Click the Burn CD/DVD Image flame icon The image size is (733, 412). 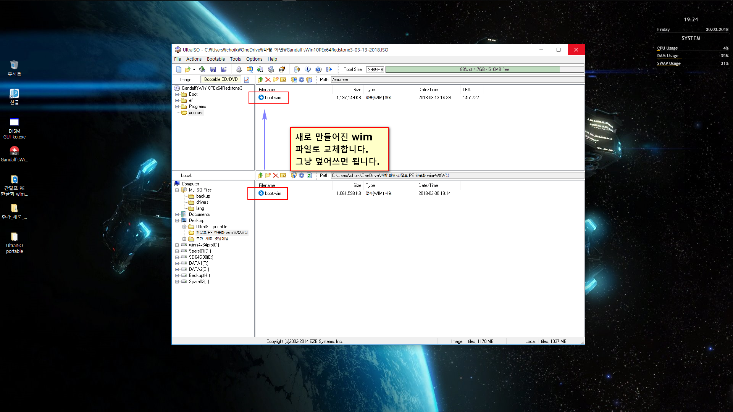point(282,69)
